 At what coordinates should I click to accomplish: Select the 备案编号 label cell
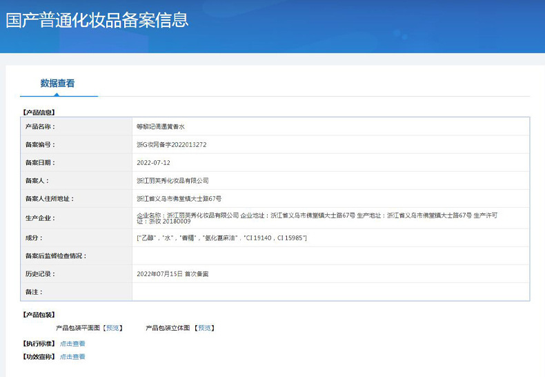pos(76,145)
